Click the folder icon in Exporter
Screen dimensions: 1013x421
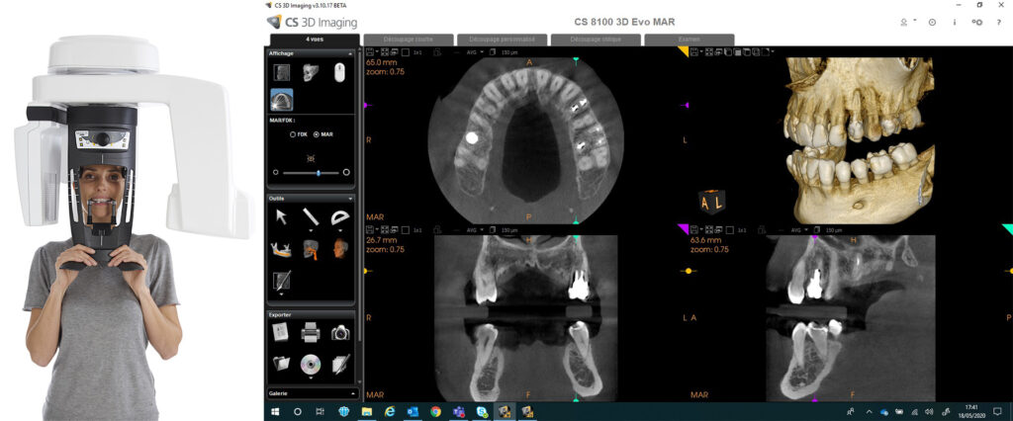(x=282, y=363)
